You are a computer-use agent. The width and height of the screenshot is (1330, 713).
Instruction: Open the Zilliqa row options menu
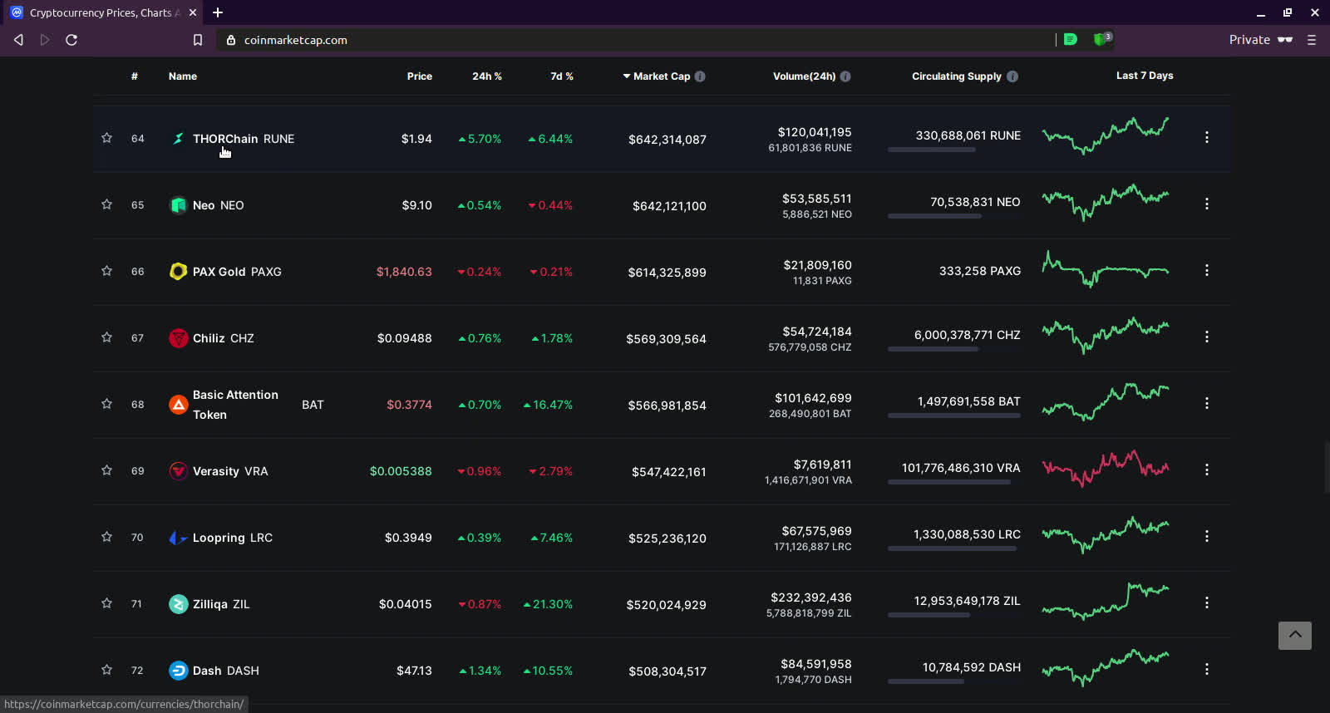tap(1207, 602)
